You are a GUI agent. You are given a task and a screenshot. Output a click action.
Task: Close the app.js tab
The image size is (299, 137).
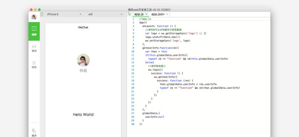[x=147, y=14]
